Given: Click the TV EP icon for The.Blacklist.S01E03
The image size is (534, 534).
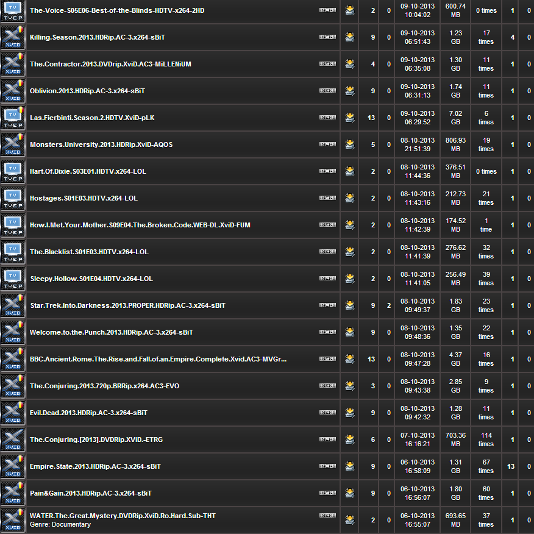Looking at the screenshot, I should [x=13, y=252].
